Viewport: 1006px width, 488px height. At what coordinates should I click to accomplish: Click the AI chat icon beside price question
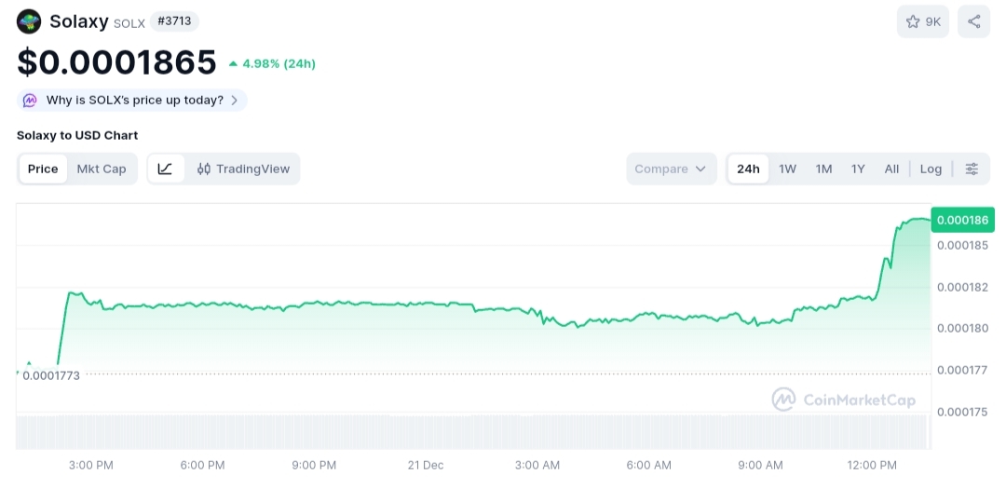tap(30, 100)
